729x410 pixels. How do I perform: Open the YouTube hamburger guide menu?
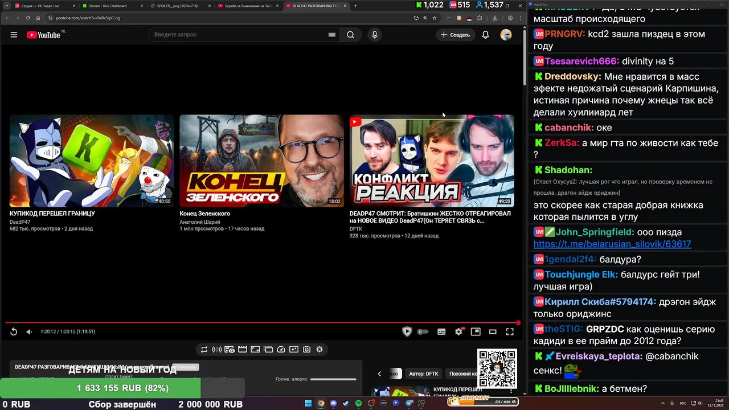click(14, 35)
